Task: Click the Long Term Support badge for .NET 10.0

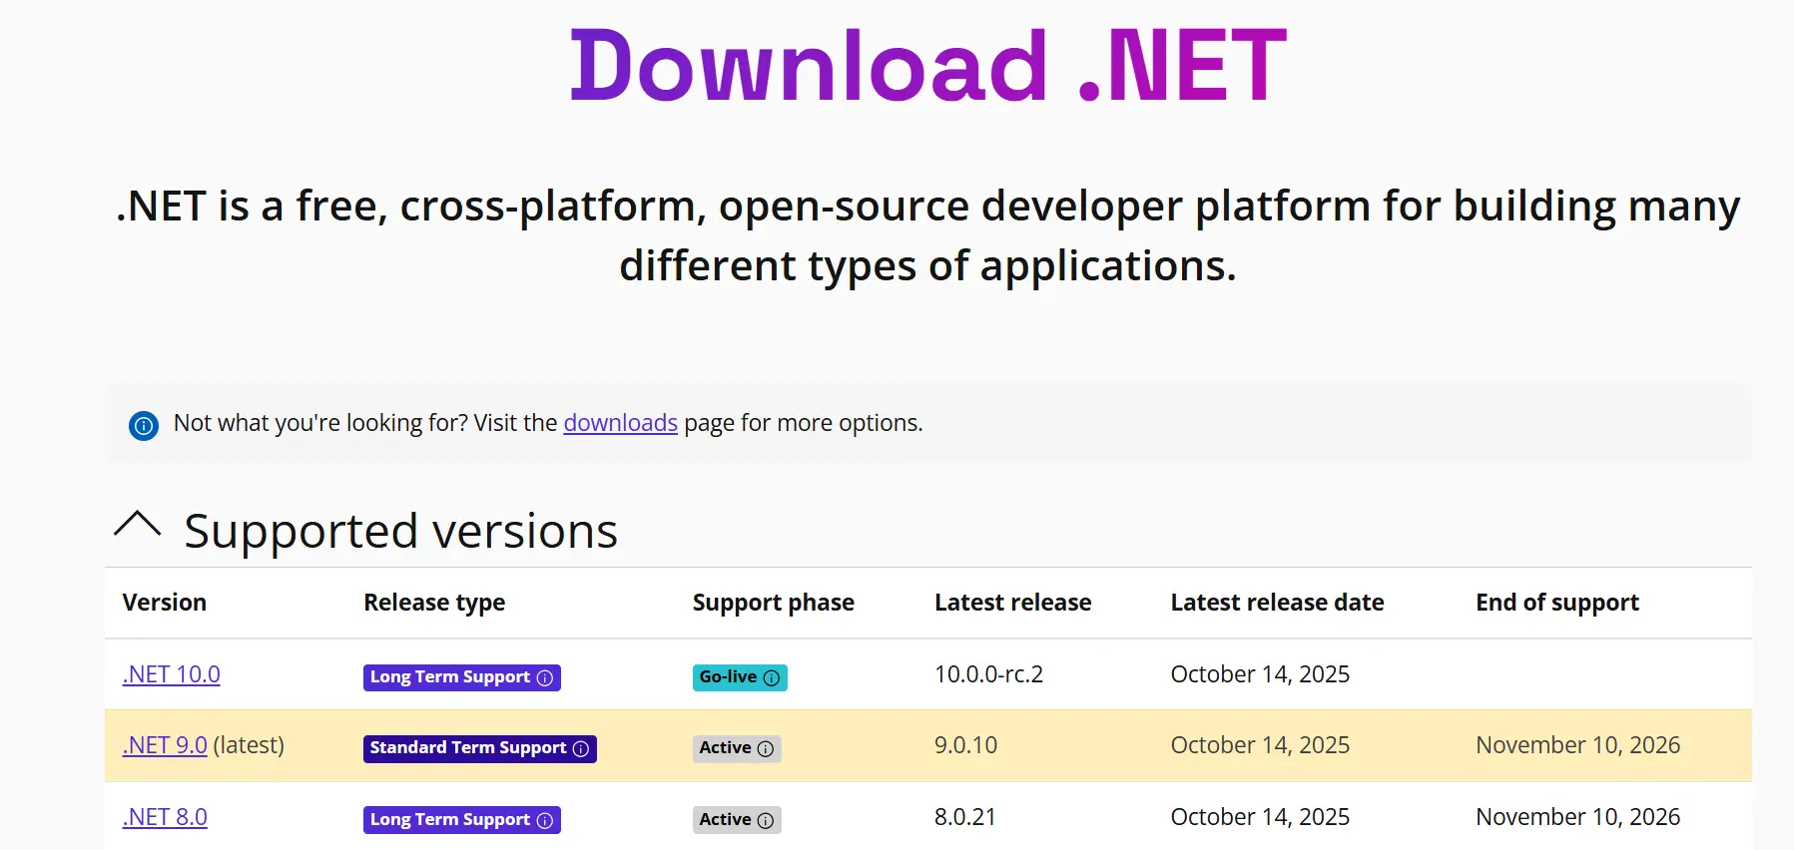Action: click(x=462, y=677)
